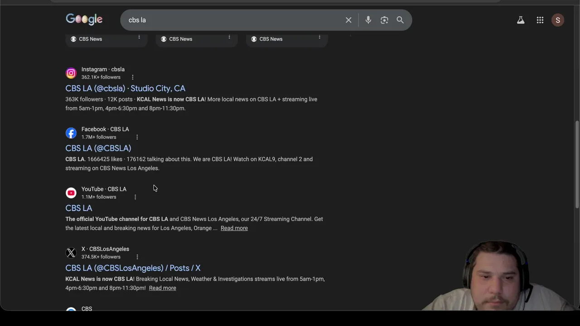
Task: Open search by image camera
Action: [x=384, y=20]
